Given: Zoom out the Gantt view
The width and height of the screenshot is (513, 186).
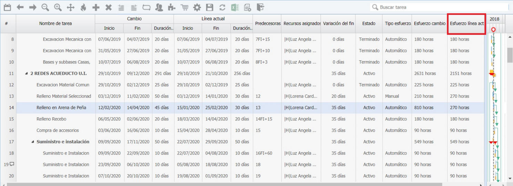Looking at the screenshot, I should click(45, 7).
